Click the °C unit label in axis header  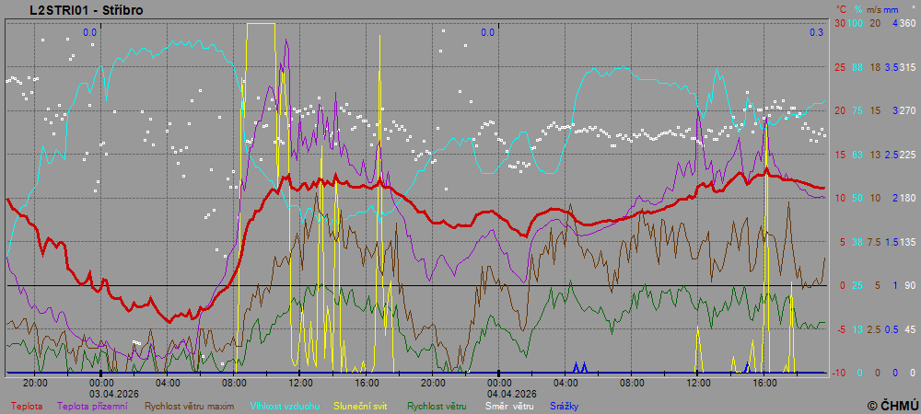tap(841, 9)
